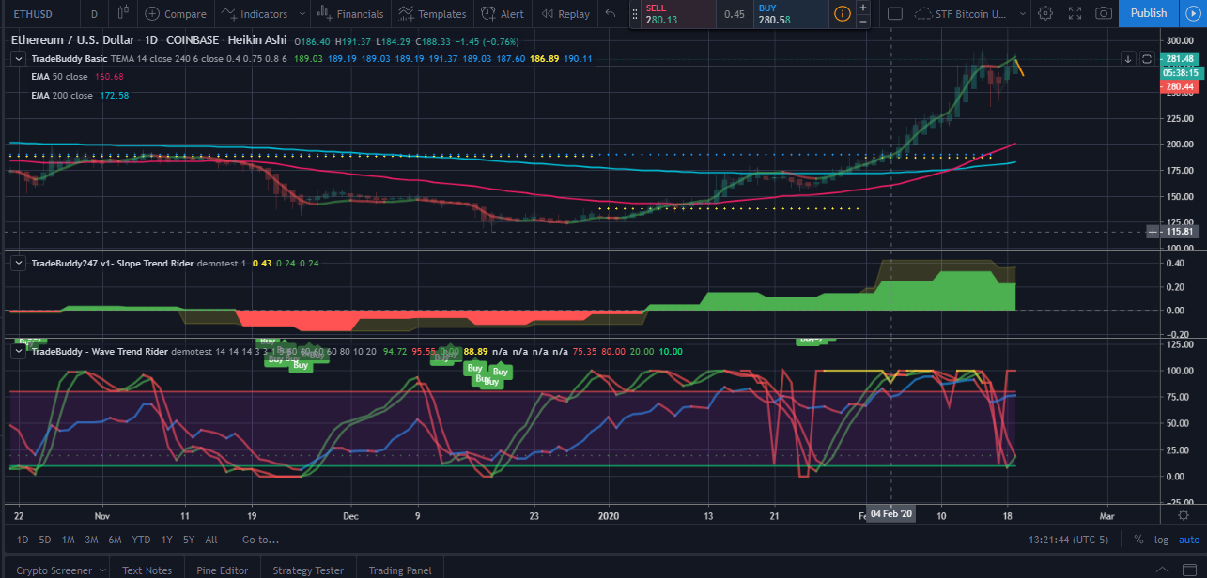The image size is (1207, 578).
Task: Click the EMA 200 close legend
Action: pyautogui.click(x=62, y=96)
